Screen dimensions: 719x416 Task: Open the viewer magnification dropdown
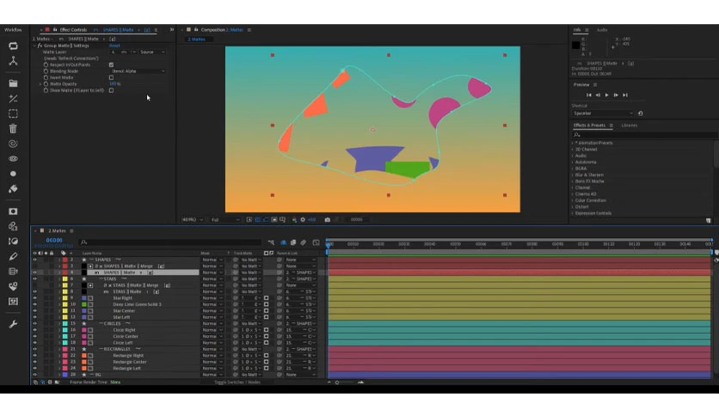[193, 220]
